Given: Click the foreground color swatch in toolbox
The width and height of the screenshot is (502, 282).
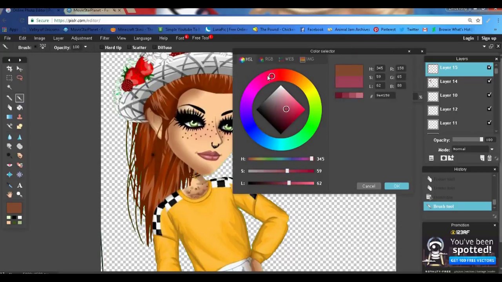Looking at the screenshot, I should (14, 208).
